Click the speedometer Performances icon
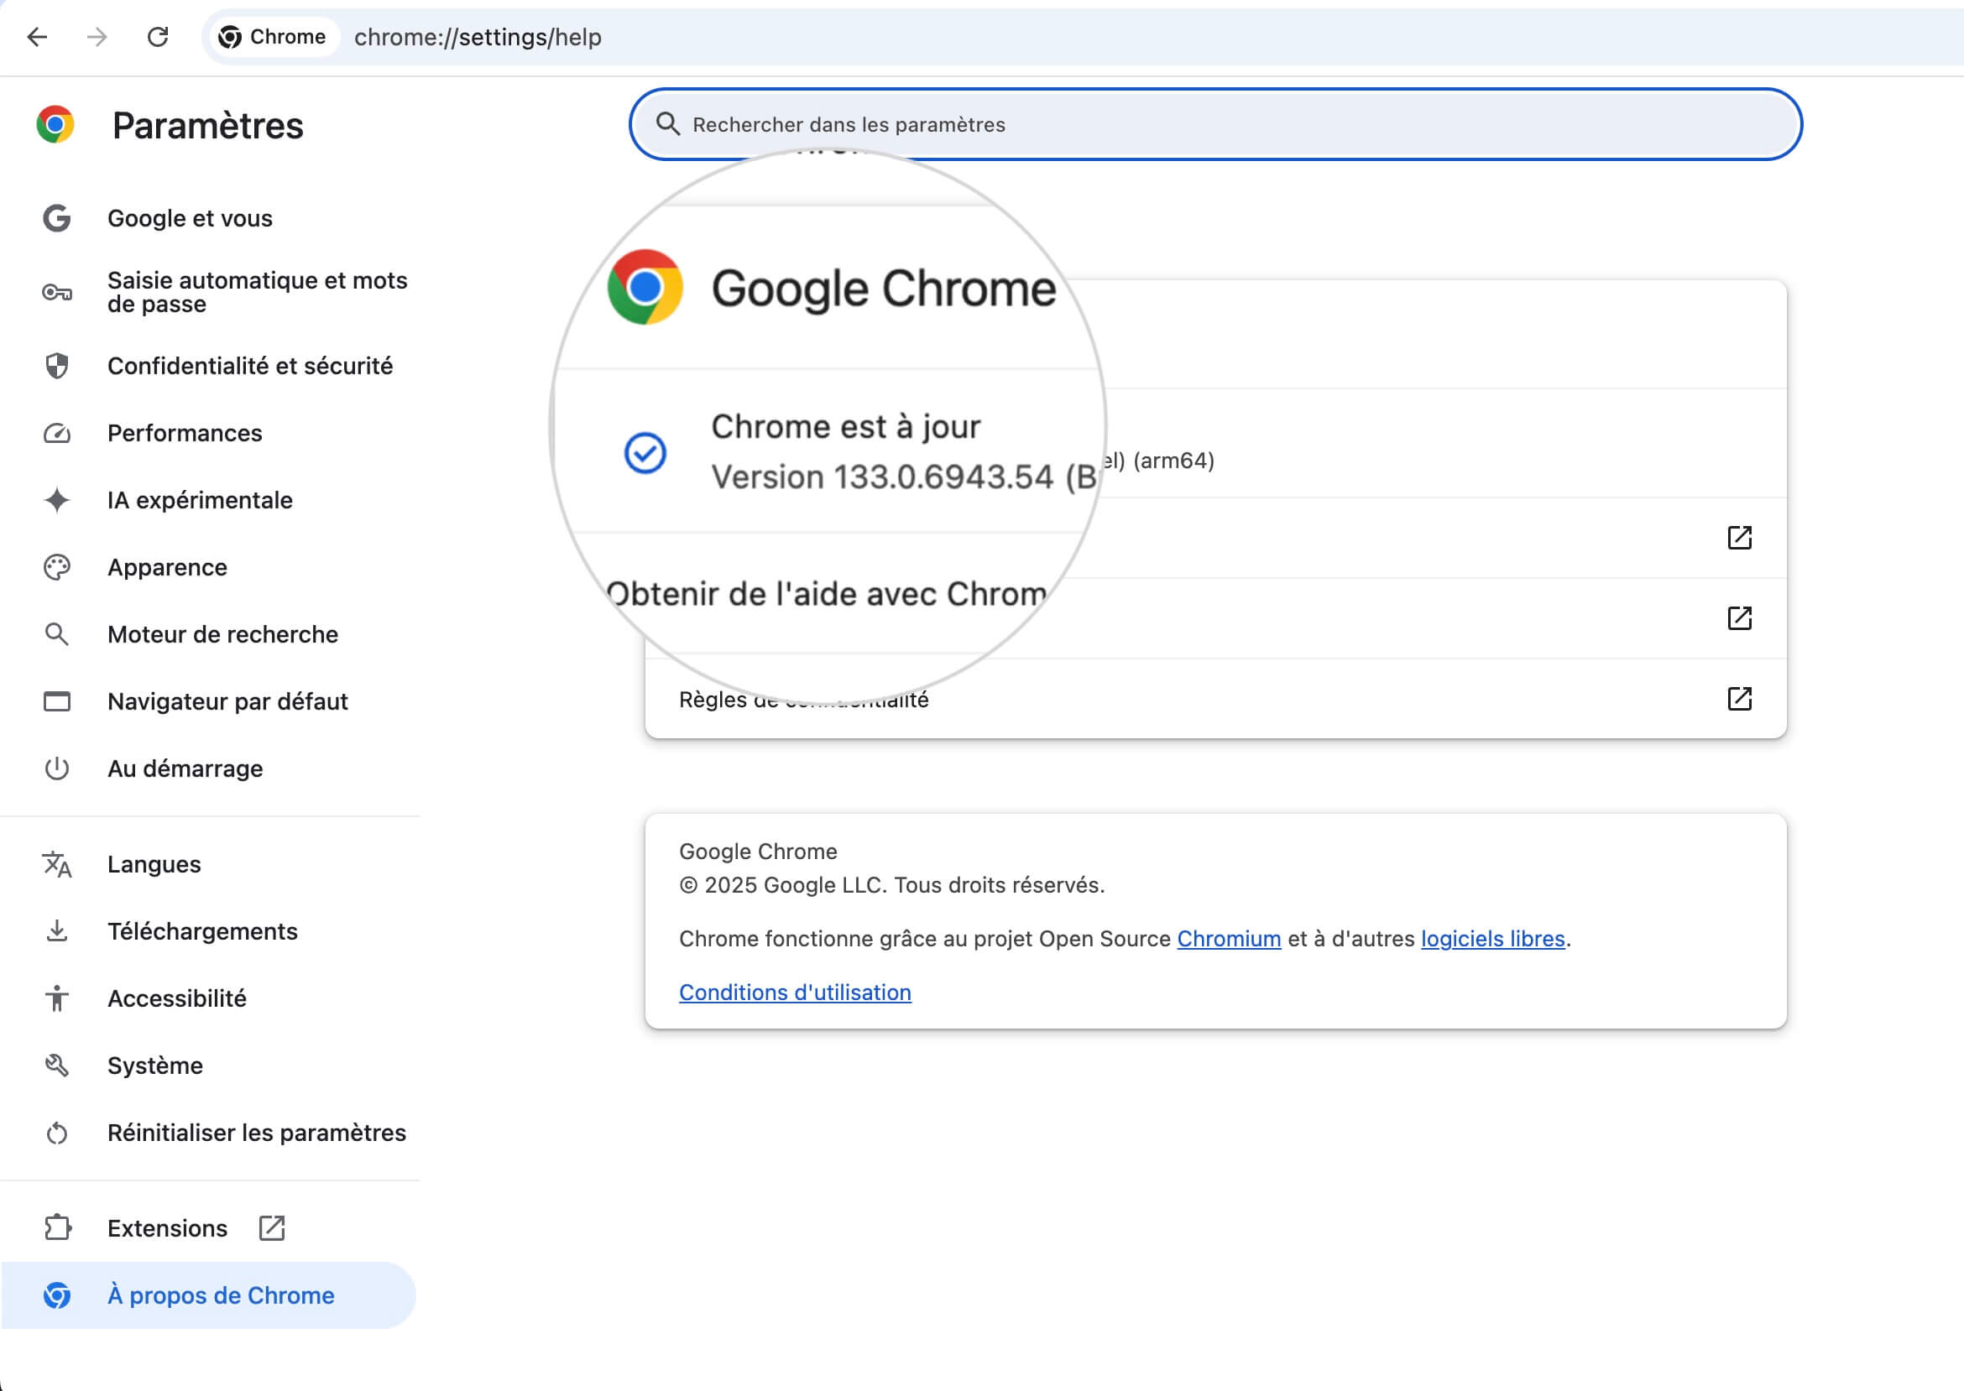 point(56,434)
